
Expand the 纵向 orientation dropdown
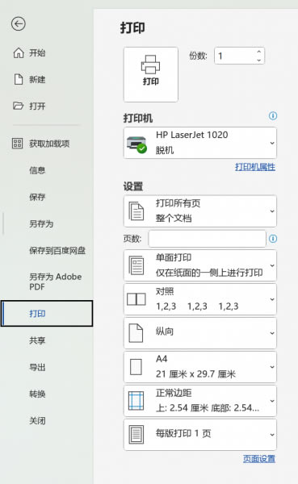(x=200, y=333)
